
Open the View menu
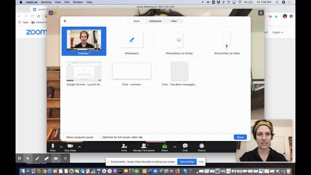(58, 2)
